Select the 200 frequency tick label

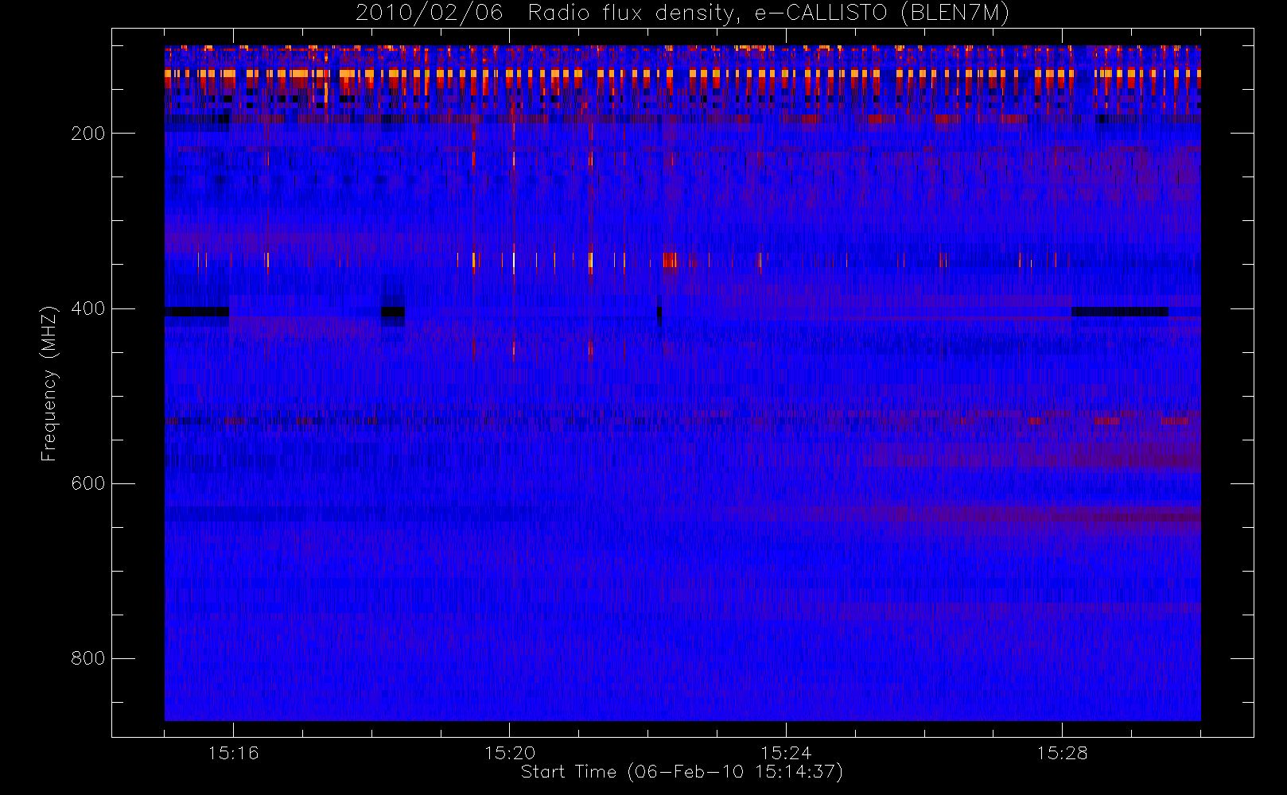(x=88, y=134)
